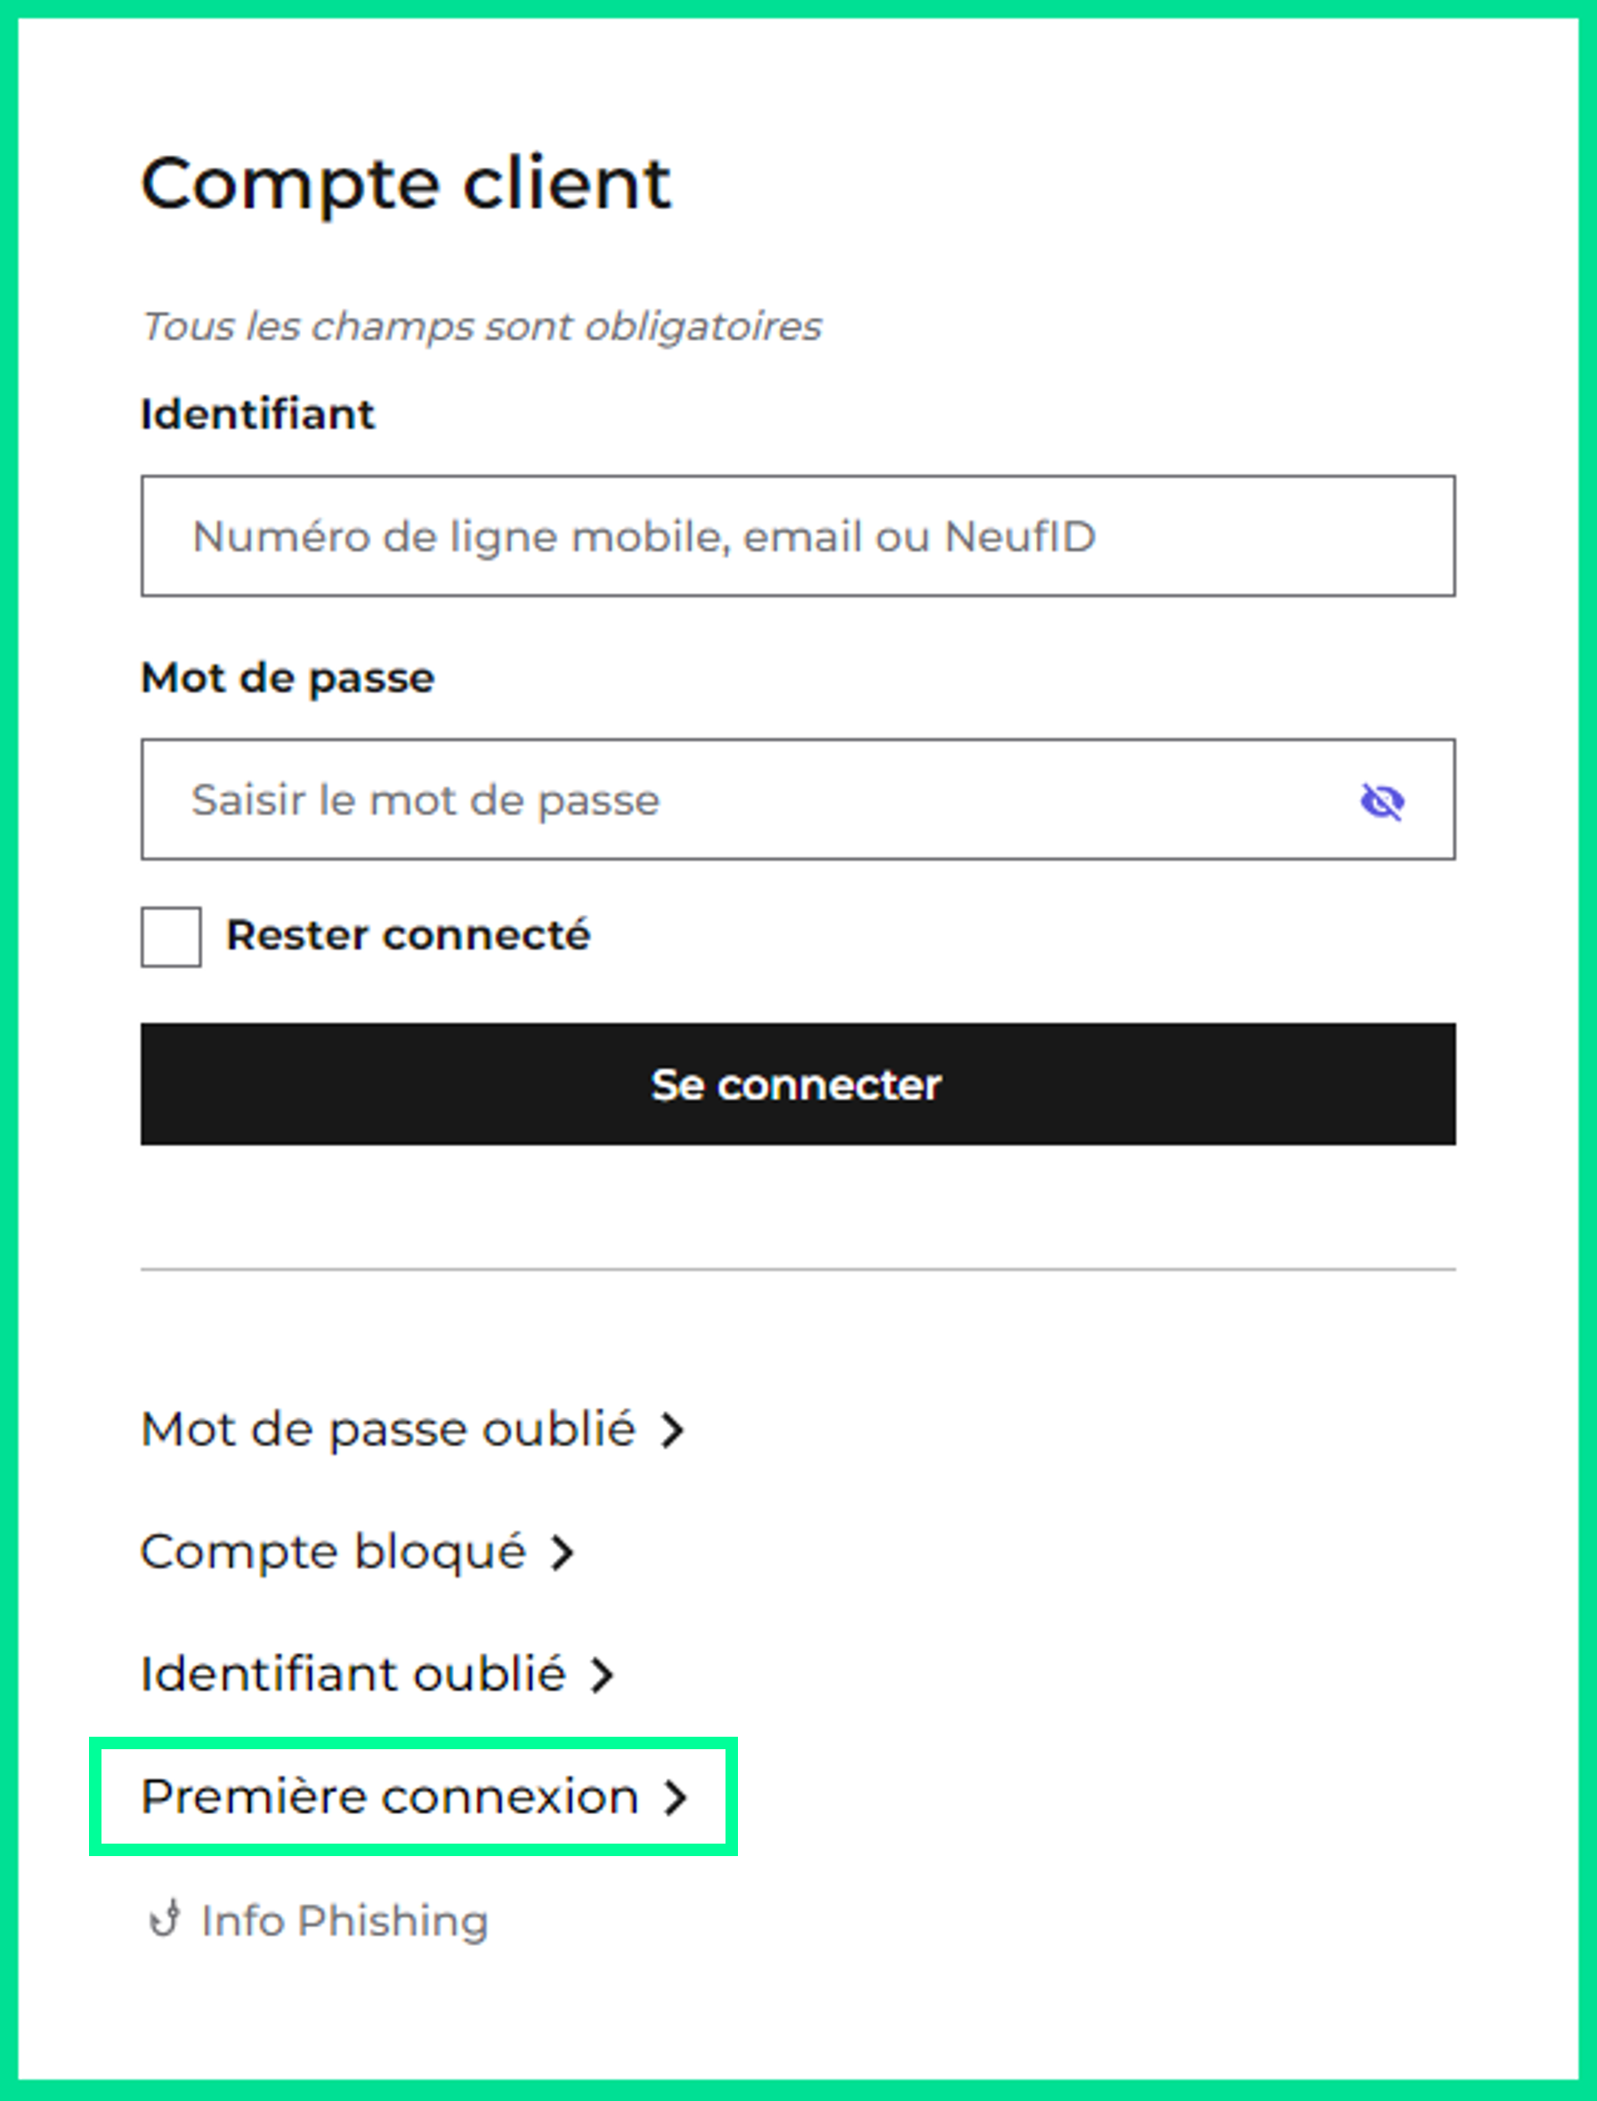Focus the Saisir le mot de passe field
Screen dimensions: 1597x2101
pyautogui.click(x=742, y=800)
